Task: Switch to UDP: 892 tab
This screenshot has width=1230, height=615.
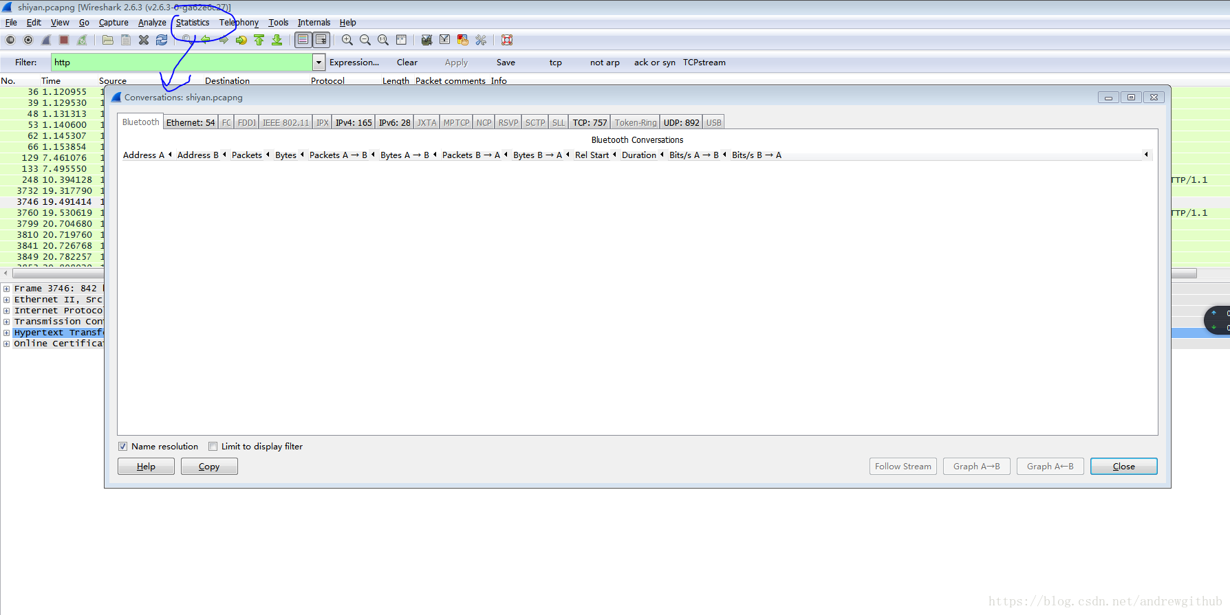Action: click(x=681, y=122)
